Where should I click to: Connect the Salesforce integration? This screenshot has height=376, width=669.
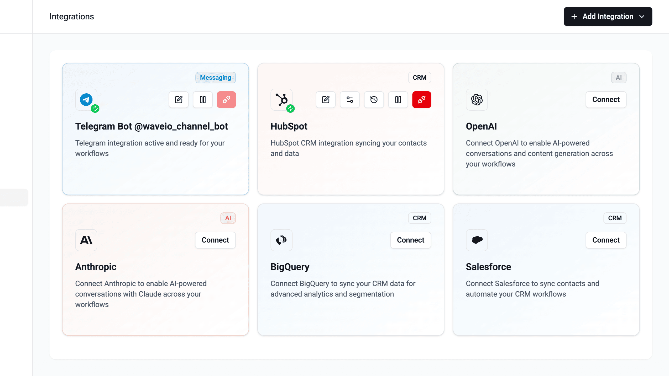click(x=606, y=240)
